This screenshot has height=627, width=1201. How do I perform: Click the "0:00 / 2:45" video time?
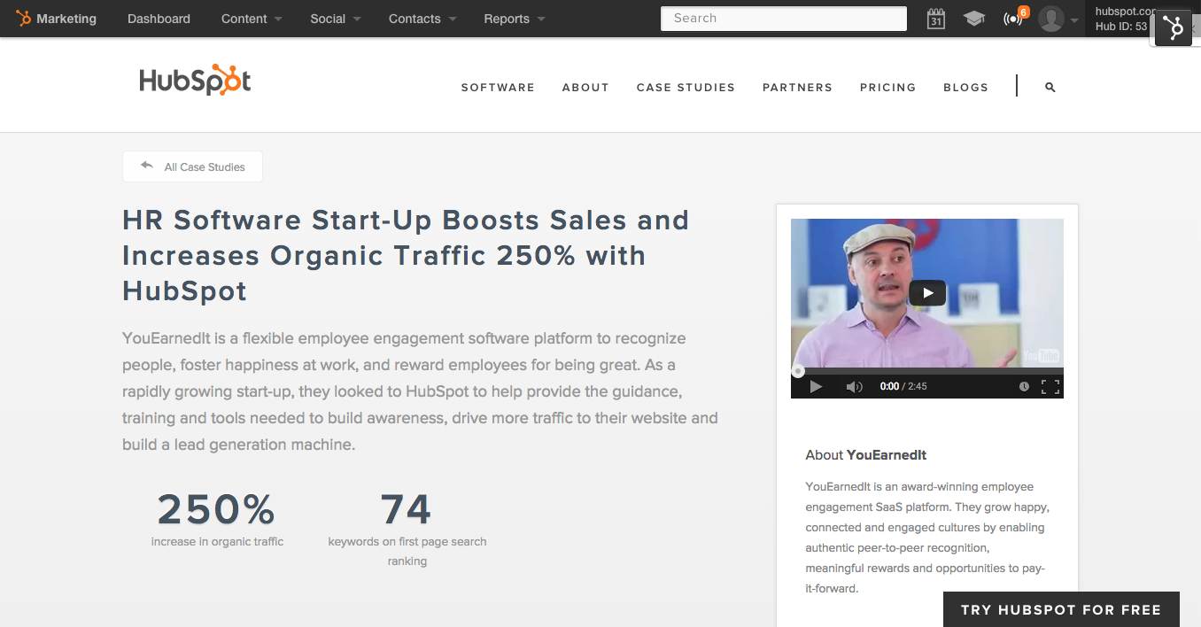[903, 386]
